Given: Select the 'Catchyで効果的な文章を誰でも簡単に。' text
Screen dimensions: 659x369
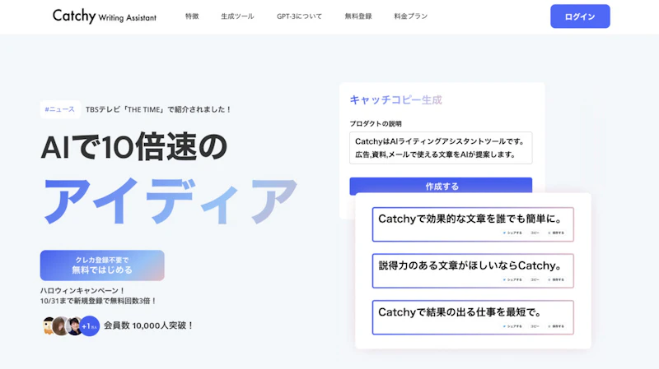Looking at the screenshot, I should (x=470, y=219).
